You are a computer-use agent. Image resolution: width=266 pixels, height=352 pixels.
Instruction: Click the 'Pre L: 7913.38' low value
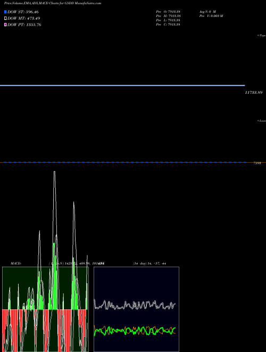[168, 20]
